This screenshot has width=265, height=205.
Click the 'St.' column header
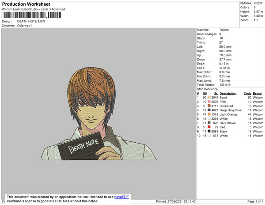[x=216, y=94]
